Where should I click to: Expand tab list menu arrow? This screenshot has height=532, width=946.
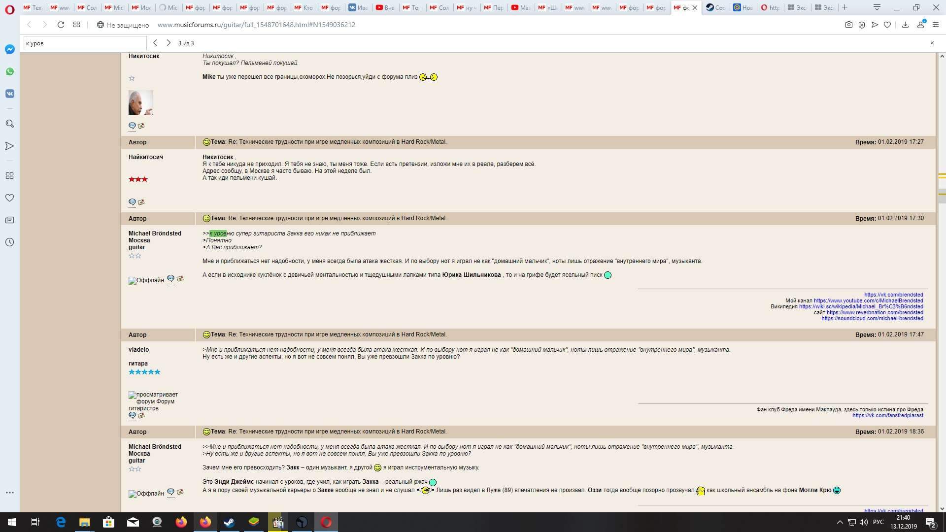(877, 7)
